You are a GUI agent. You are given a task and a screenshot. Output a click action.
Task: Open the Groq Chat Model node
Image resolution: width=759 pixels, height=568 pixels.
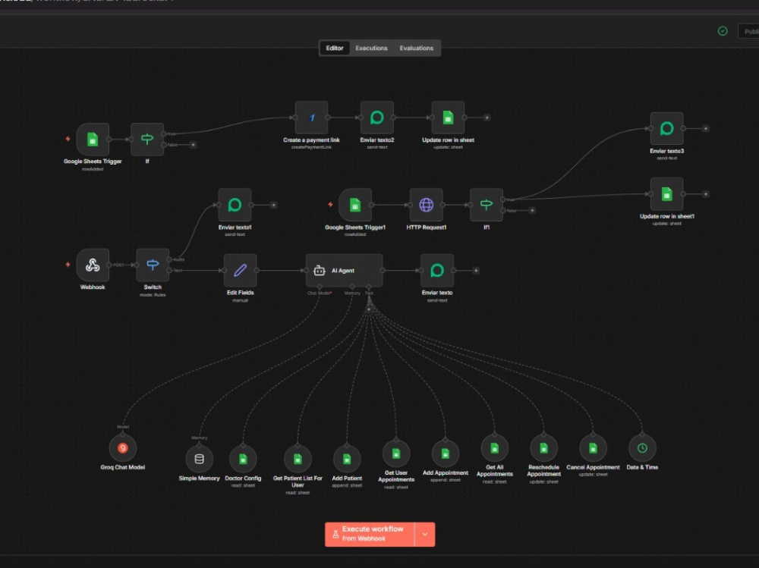click(122, 448)
